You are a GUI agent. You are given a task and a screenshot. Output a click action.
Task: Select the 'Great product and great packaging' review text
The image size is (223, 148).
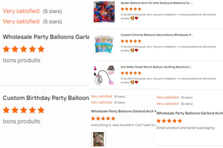click(185, 128)
